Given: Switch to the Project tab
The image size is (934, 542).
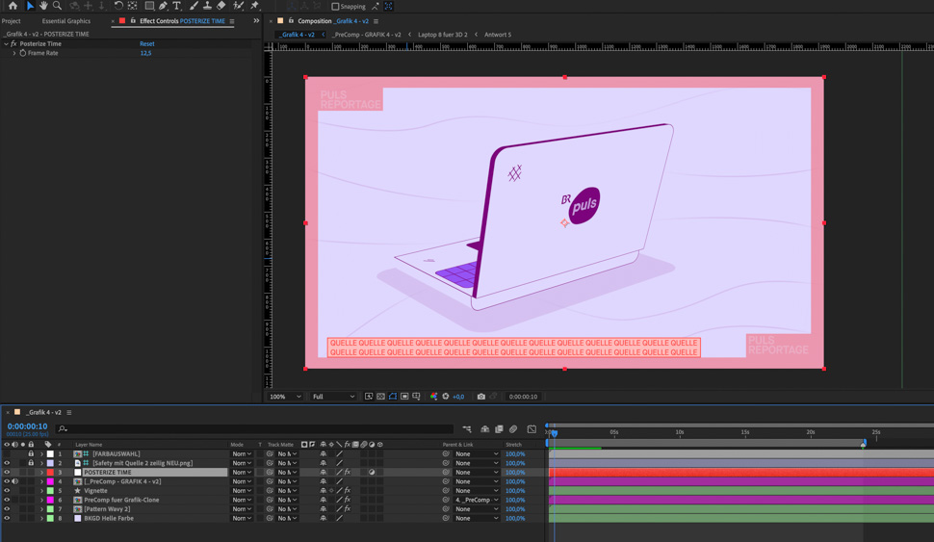Looking at the screenshot, I should (11, 21).
